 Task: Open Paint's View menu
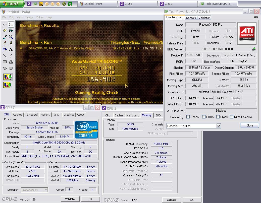click(x=20, y=17)
